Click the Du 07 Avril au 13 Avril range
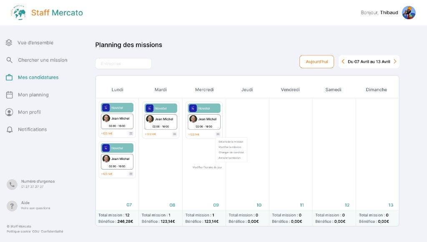Image resolution: width=427 pixels, height=242 pixels. click(369, 62)
